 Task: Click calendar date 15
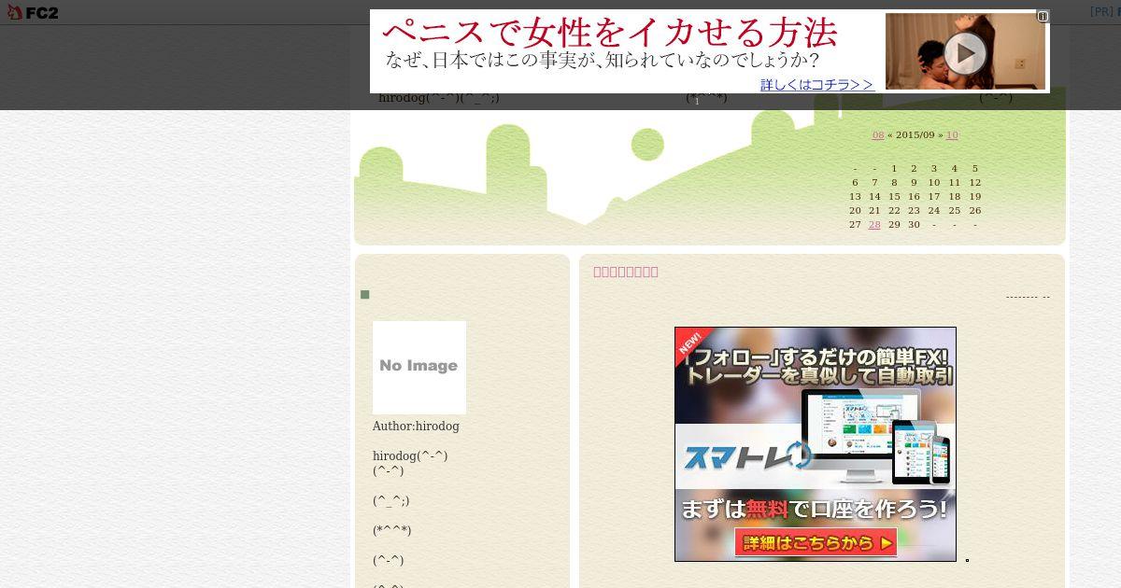894,196
